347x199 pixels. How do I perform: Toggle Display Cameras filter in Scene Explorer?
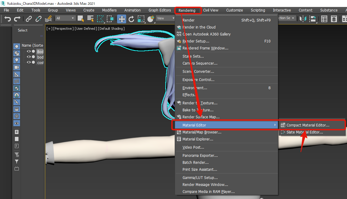click(17, 67)
